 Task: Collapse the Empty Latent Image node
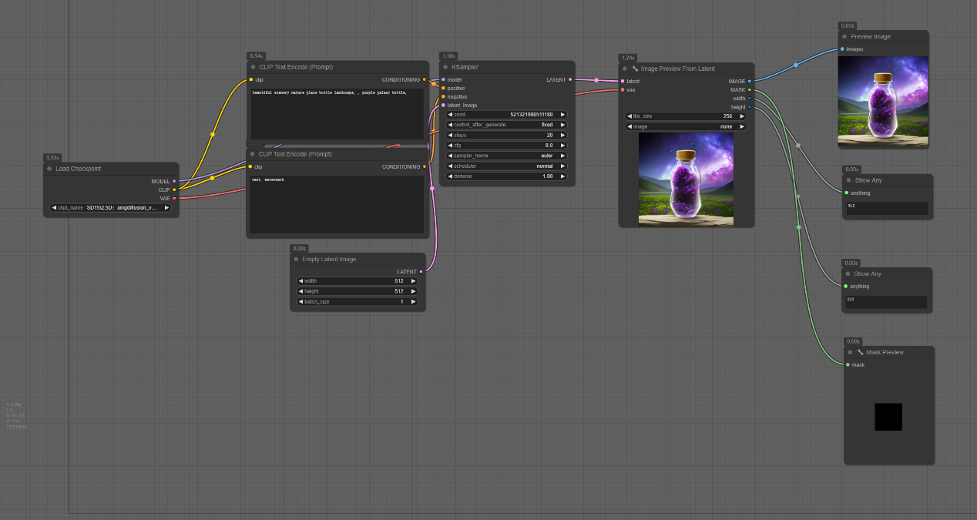point(296,260)
